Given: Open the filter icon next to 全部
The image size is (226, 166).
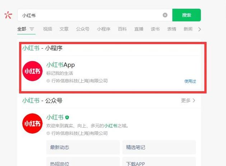Looking at the screenshot, I should (32, 29).
